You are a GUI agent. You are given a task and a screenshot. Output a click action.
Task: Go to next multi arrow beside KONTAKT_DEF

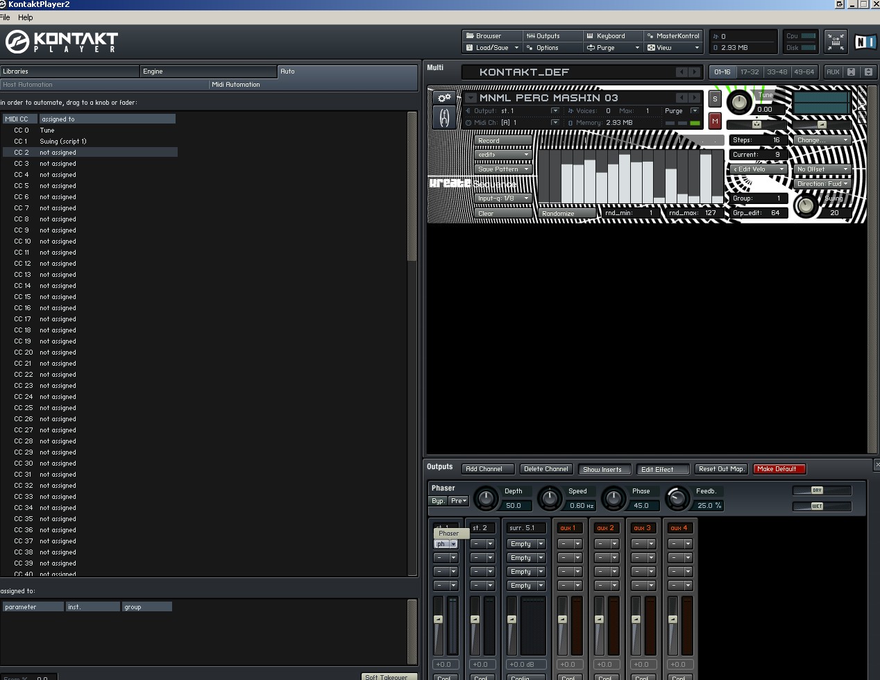[x=694, y=72]
